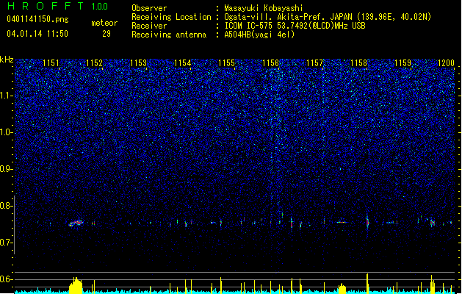Click the Observer field label

(x=149, y=8)
